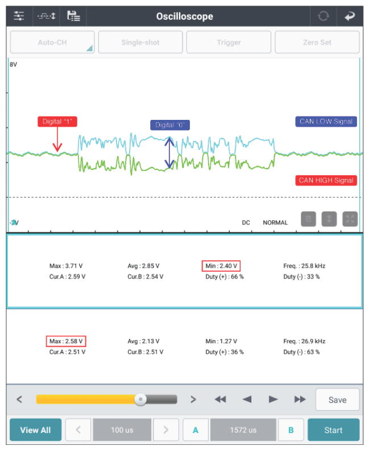Save the captured waveform
The width and height of the screenshot is (369, 450).
tap(337, 399)
